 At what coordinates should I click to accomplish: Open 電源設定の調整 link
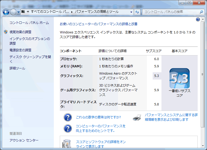20,50
